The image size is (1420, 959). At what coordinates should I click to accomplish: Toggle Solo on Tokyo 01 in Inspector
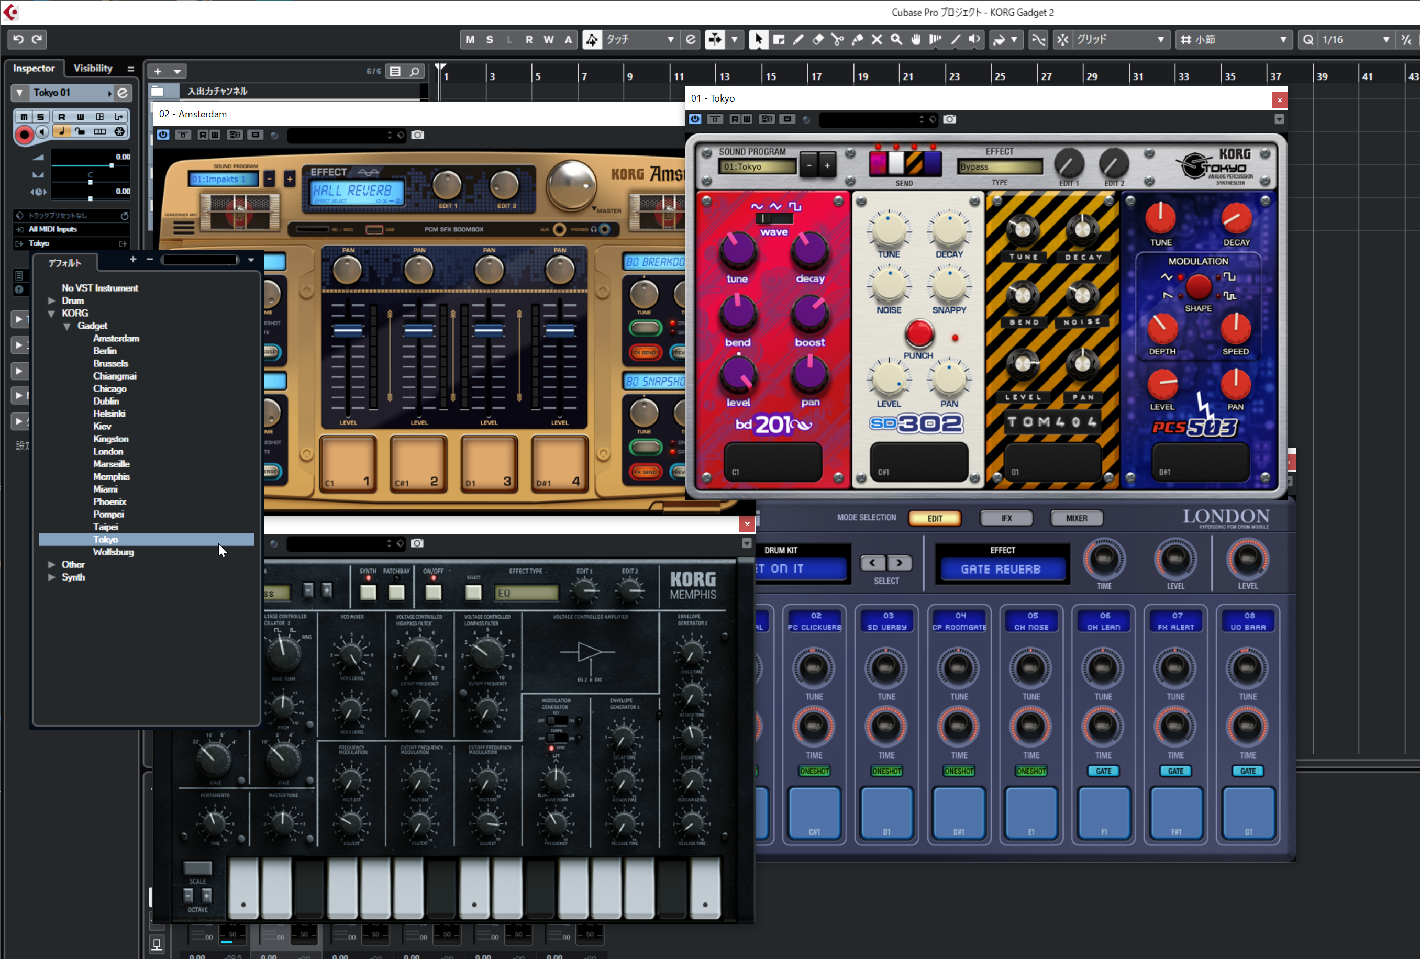pos(40,117)
